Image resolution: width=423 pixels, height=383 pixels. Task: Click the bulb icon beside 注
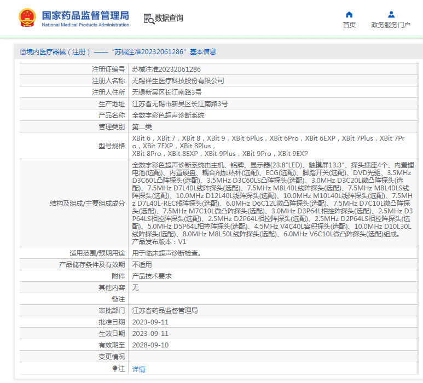pos(115,369)
